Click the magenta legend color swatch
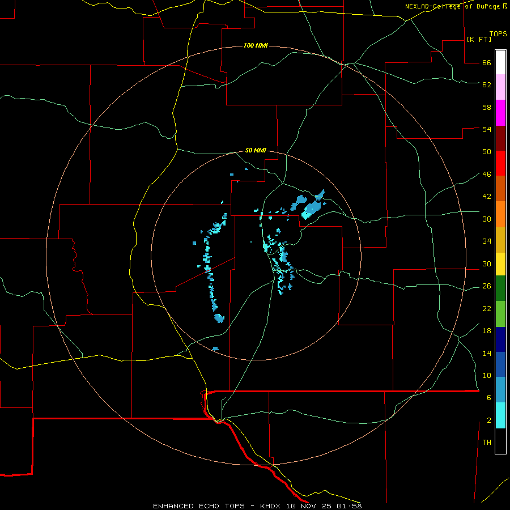Screen dimensions: 510x510 (x=500, y=113)
